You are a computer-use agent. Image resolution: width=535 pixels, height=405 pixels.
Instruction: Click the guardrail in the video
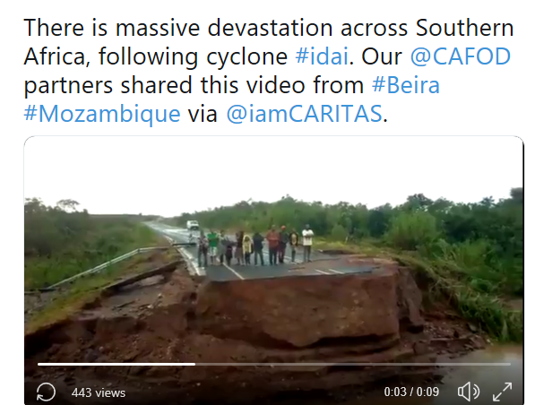point(102,264)
